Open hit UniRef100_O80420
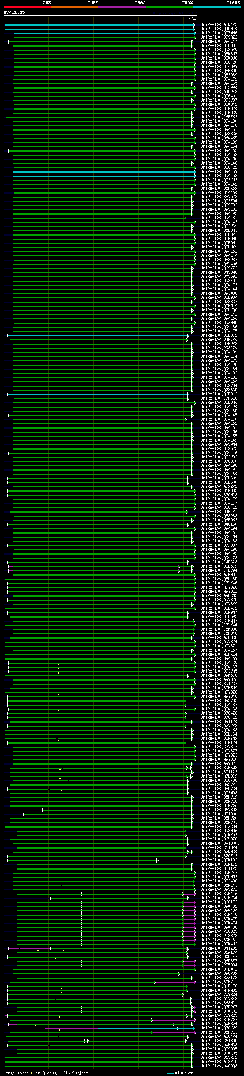This screenshot has width=244, height=1076. pyautogui.click(x=219, y=62)
